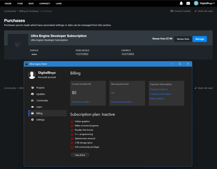Image resolution: width=217 pixels, height=169 pixels.
Task: Click the subscription product box thumbnail
Action: [x=18, y=44]
